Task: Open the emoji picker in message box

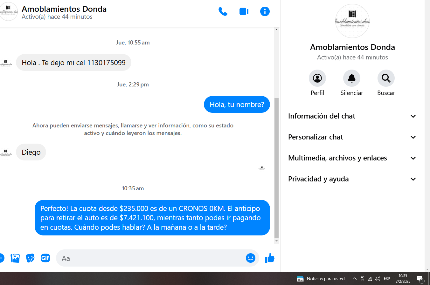Action: coord(251,258)
